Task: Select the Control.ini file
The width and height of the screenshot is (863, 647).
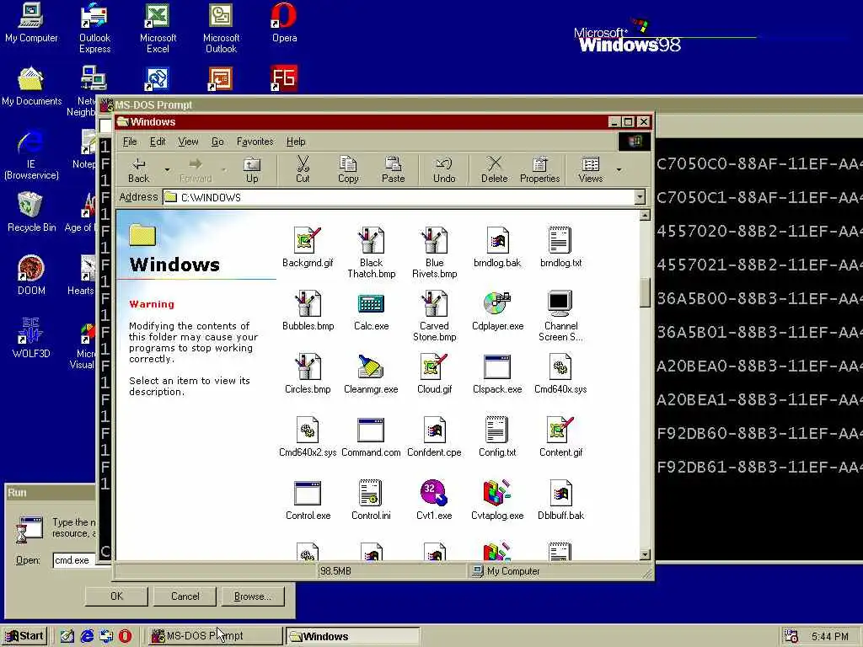Action: [x=371, y=500]
